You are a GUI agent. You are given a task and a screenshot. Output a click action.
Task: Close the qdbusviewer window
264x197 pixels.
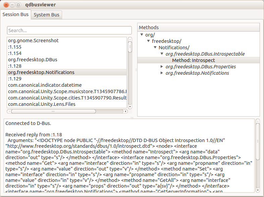point(6,5)
